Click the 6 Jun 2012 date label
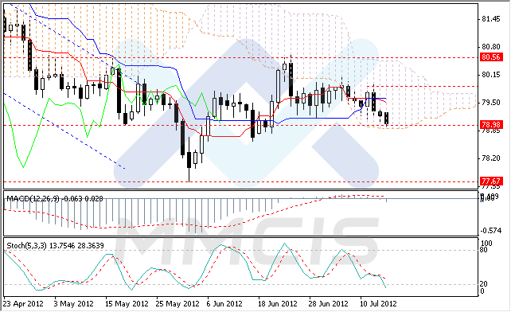Image resolution: width=511 pixels, height=312 pixels. 224,304
